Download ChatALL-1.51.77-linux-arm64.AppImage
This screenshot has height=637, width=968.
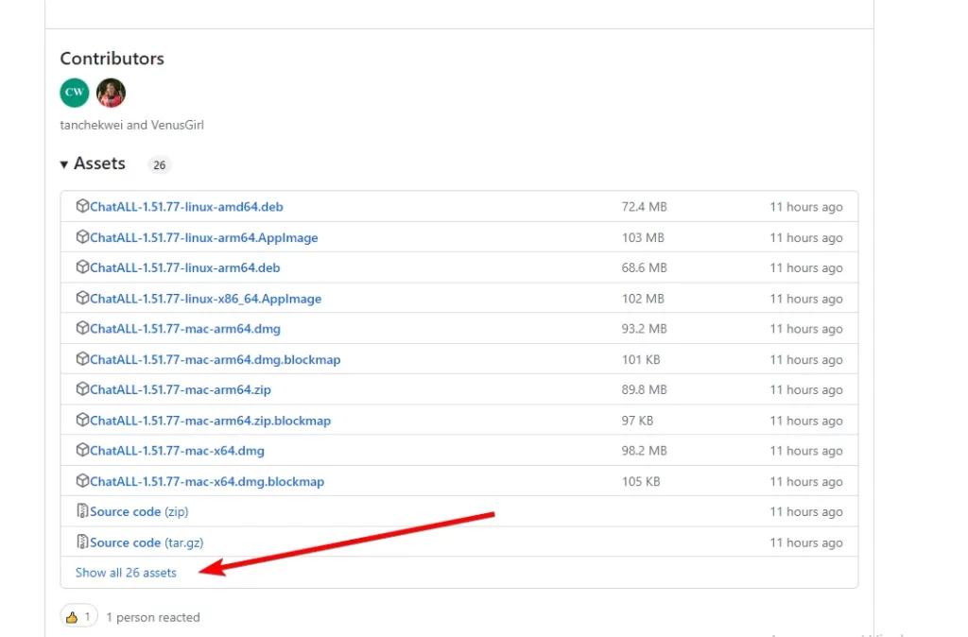coord(204,237)
